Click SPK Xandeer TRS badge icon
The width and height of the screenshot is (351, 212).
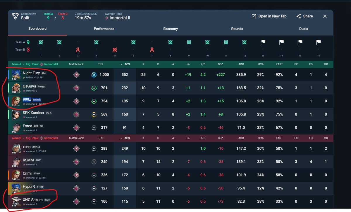(x=94, y=114)
